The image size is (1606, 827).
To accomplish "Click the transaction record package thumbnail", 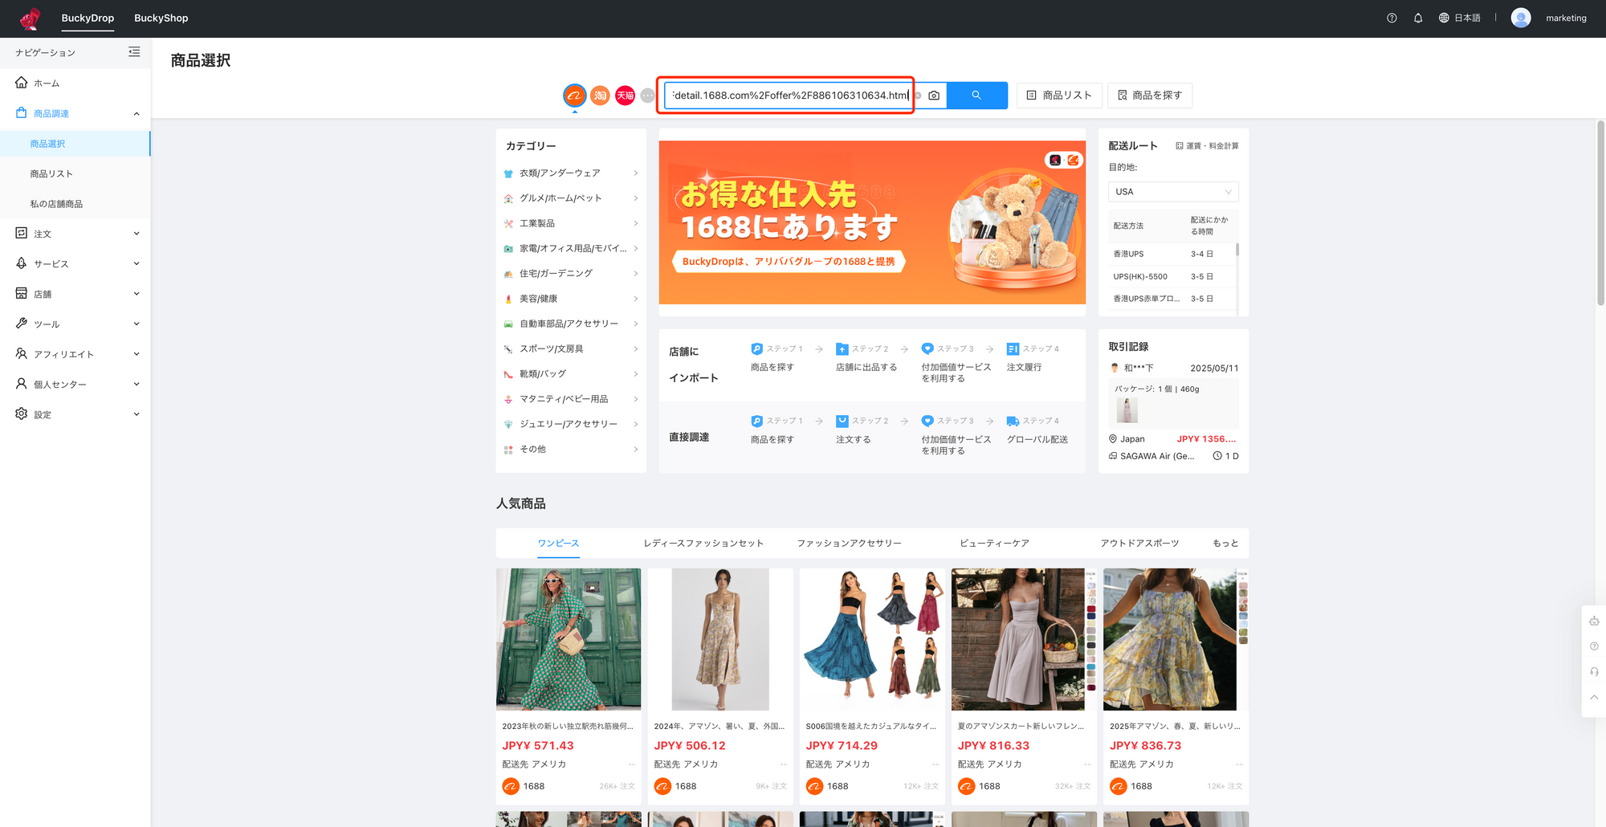I will (x=1127, y=410).
